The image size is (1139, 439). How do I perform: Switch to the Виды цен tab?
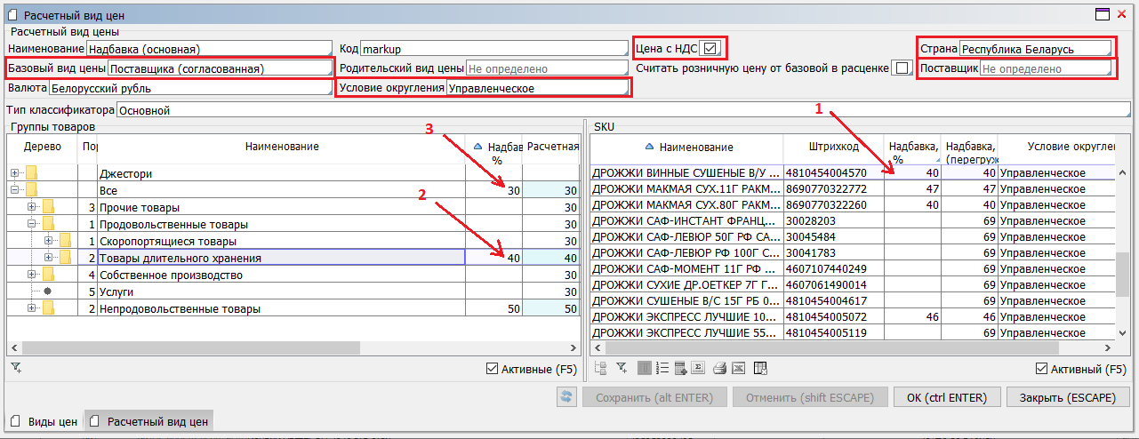coord(44,421)
